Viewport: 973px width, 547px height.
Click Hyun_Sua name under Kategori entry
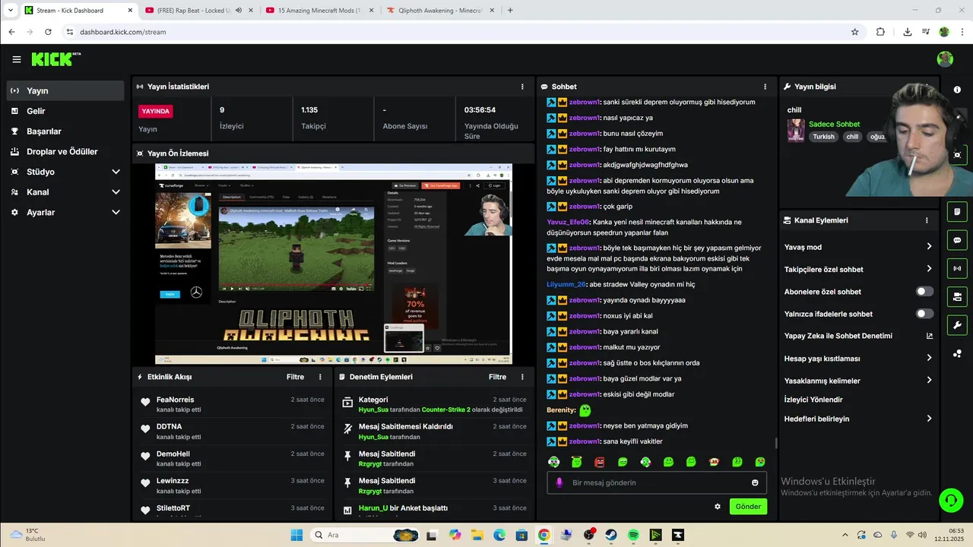point(373,409)
